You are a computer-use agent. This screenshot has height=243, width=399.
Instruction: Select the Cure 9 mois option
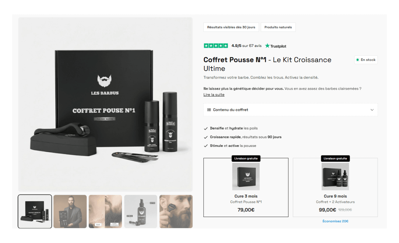335,187
